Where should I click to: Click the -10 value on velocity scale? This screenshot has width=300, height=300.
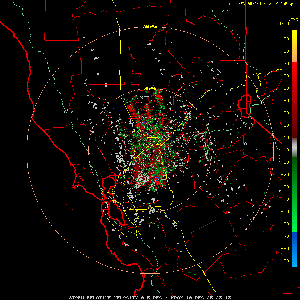[285, 162]
